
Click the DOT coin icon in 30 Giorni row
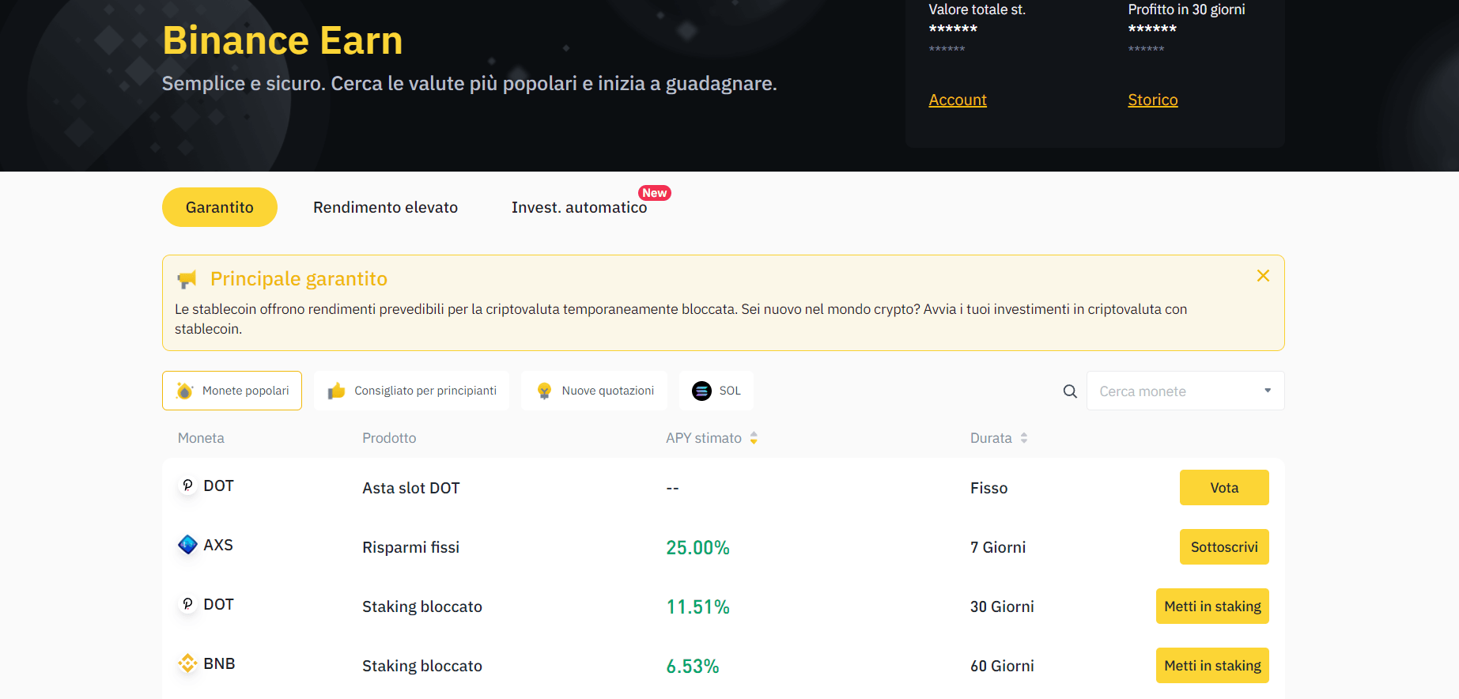[x=187, y=604]
